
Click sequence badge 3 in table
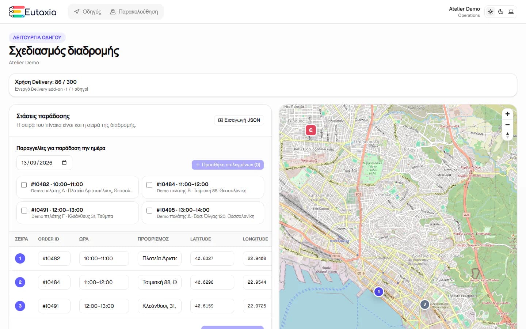[x=20, y=306]
